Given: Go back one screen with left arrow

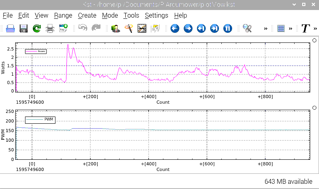Looking at the screenshot, I should click(x=175, y=28).
